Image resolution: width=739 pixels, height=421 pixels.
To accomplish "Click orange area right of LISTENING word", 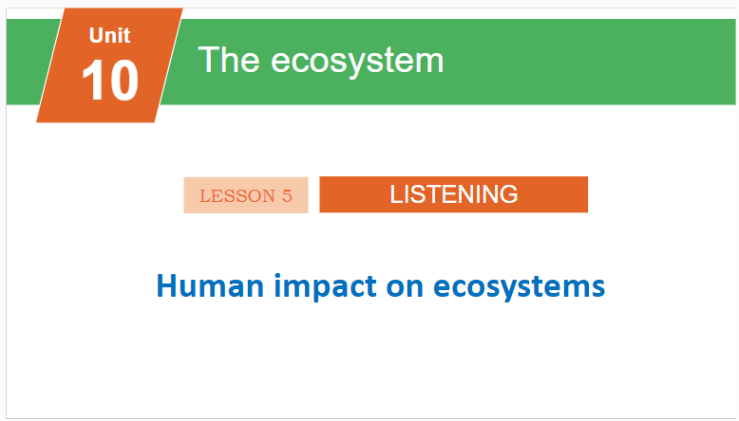I will click(553, 194).
